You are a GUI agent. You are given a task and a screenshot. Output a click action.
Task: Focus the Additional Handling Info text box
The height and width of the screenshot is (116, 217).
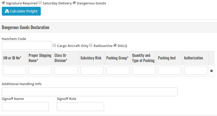(89, 92)
